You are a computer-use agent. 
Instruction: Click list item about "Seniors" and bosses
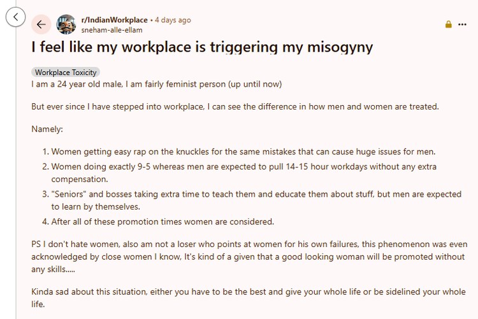tap(256, 201)
